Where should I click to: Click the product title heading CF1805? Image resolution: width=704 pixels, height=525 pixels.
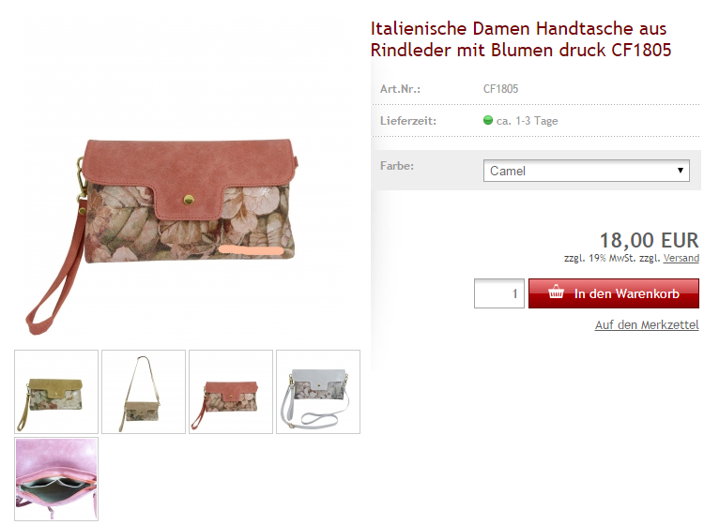[x=520, y=39]
